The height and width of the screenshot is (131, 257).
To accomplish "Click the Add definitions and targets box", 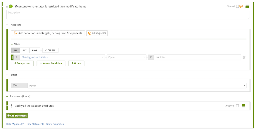I will coord(48,33).
